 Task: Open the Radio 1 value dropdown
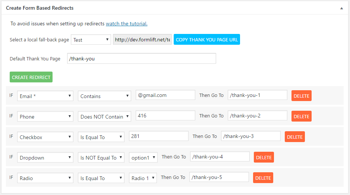[143, 178]
